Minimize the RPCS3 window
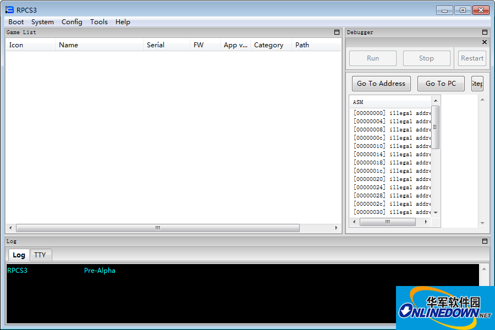The height and width of the screenshot is (330, 495). pos(444,10)
